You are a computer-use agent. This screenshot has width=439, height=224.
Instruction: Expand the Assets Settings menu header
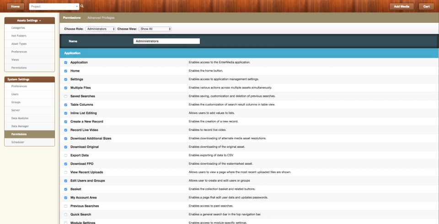point(29,21)
